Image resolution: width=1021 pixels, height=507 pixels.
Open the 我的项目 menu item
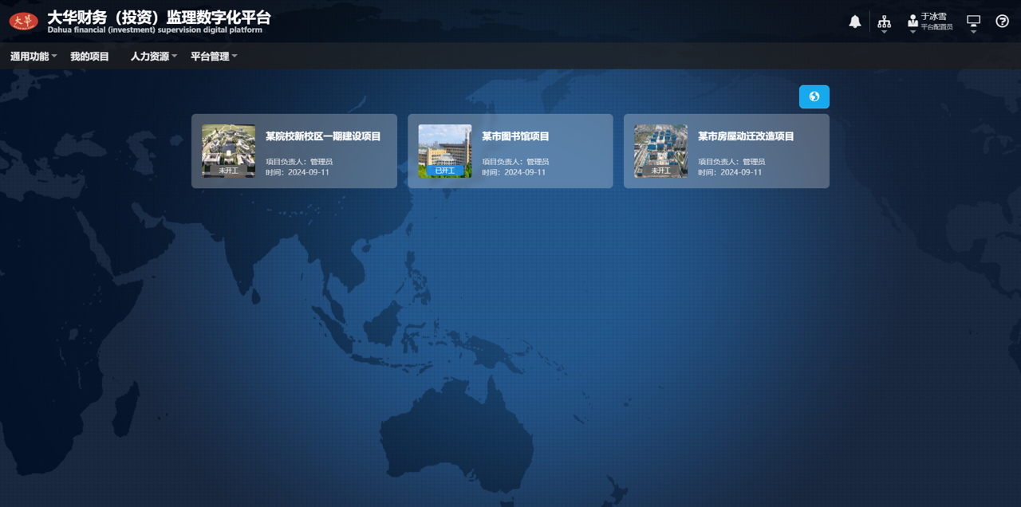coord(89,57)
